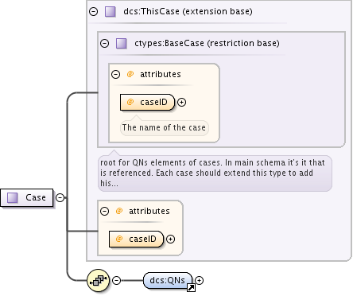This screenshot has width=353, height=296.
Task: Click the purple square icon in Case element
Action: coord(12,197)
